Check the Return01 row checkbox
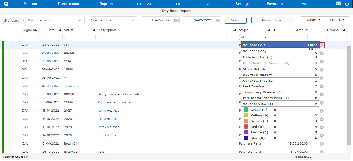This screenshot has height=161, width=353. click(313, 143)
